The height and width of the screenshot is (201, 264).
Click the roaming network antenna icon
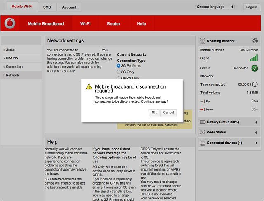(x=203, y=41)
